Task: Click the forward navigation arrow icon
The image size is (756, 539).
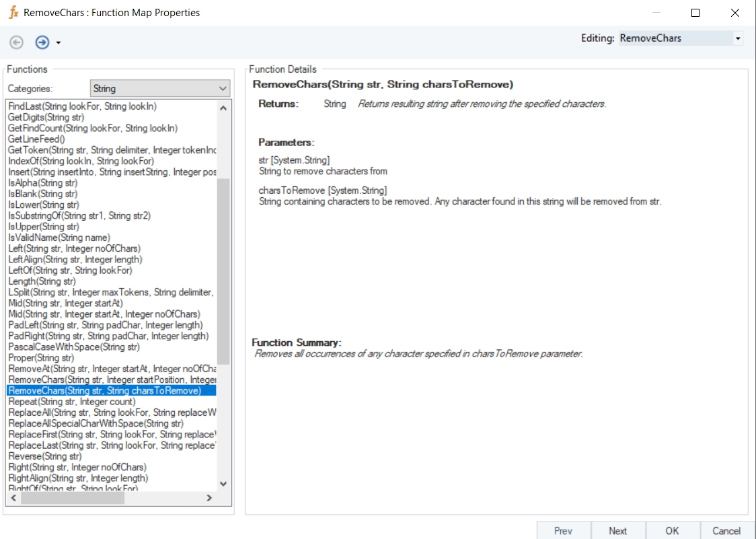Action: [42, 42]
